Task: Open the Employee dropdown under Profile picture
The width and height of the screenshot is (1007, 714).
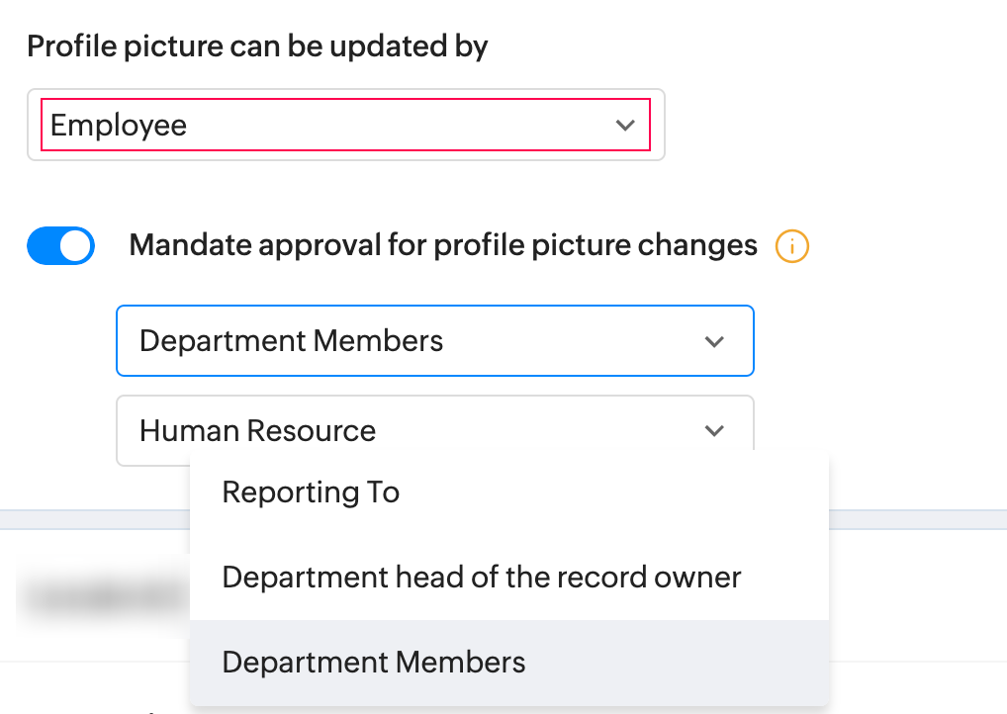Action: click(x=345, y=126)
